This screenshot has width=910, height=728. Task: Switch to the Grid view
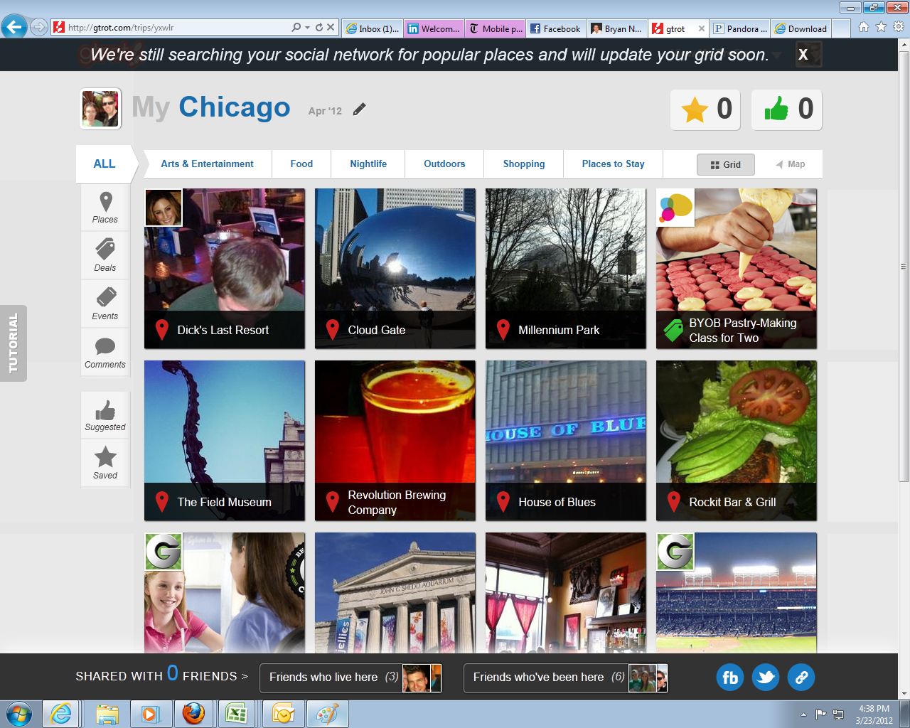tap(725, 164)
